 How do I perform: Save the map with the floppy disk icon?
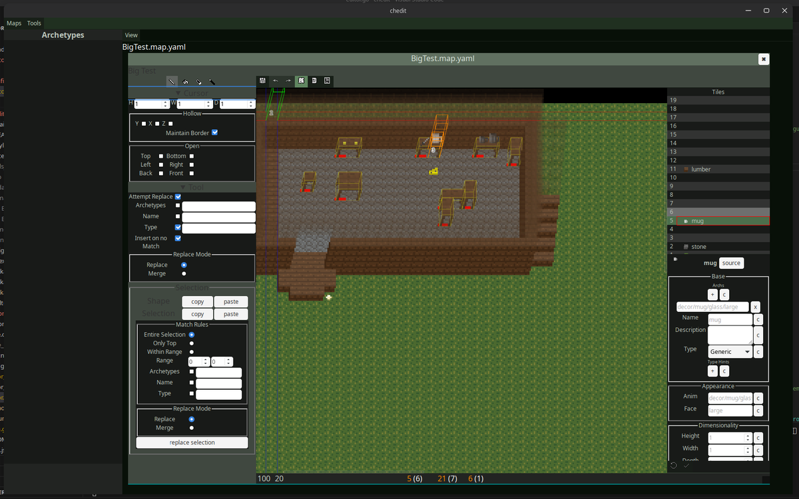coord(263,81)
